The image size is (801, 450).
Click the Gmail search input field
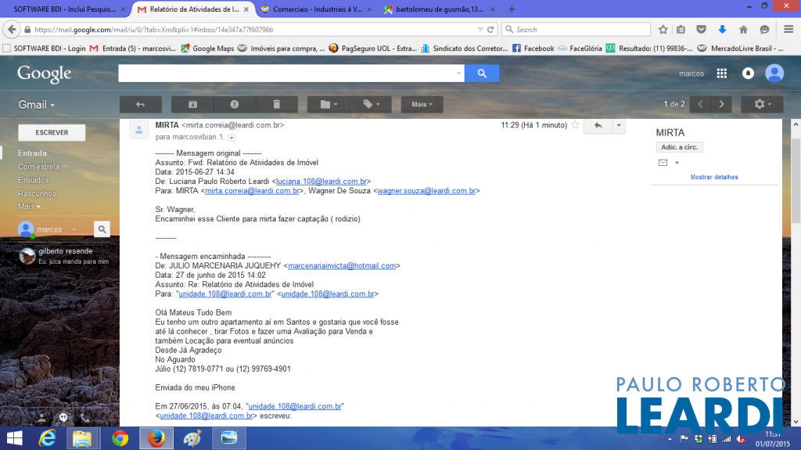point(289,74)
